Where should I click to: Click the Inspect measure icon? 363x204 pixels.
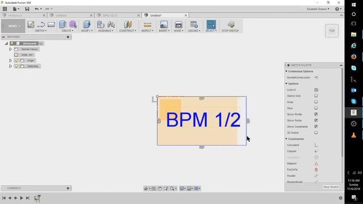[x=147, y=24]
